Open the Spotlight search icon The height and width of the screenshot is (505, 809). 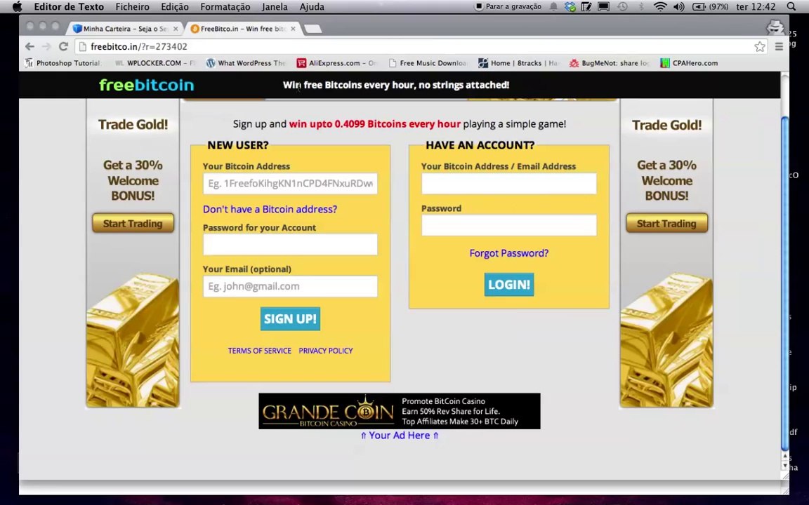(791, 7)
